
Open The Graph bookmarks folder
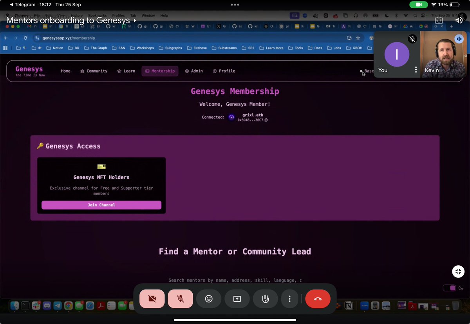pyautogui.click(x=95, y=48)
